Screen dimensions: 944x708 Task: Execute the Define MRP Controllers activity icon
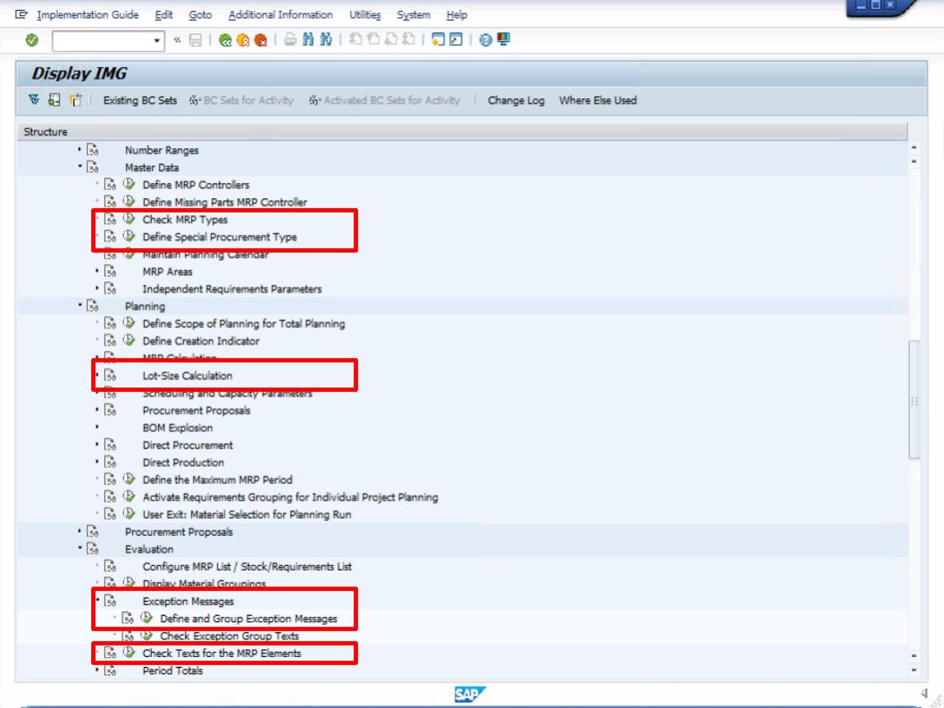pos(129,184)
